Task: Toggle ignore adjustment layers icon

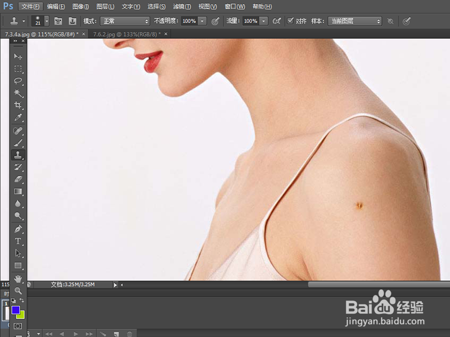Action: point(390,21)
